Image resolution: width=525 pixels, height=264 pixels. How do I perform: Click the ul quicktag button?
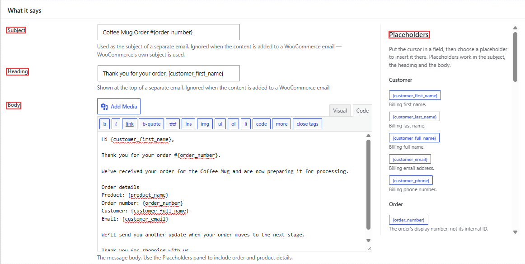coord(220,124)
